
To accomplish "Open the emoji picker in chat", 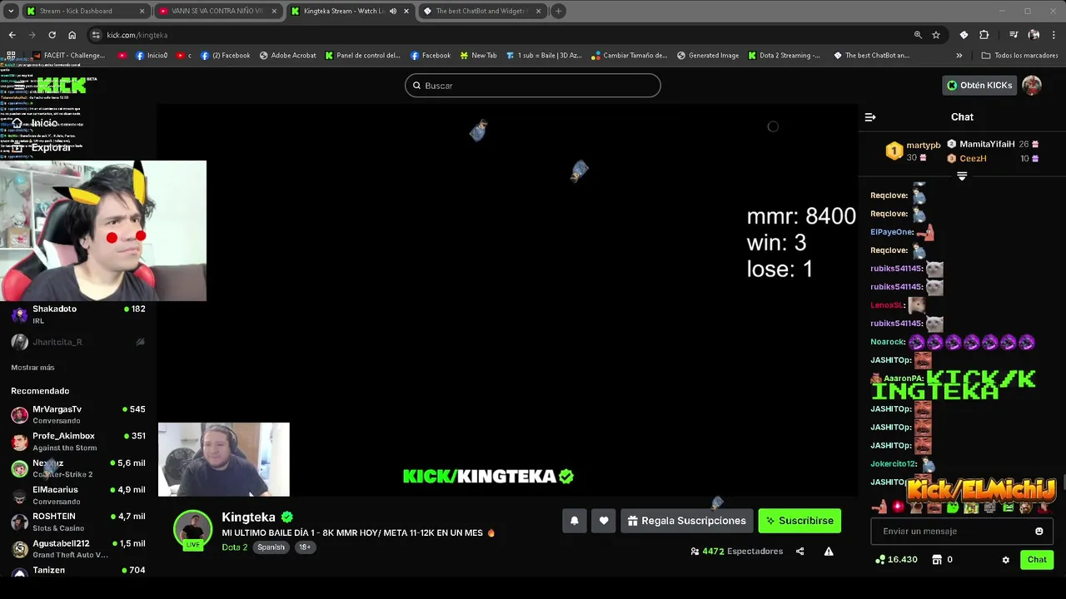I will coord(1039,531).
